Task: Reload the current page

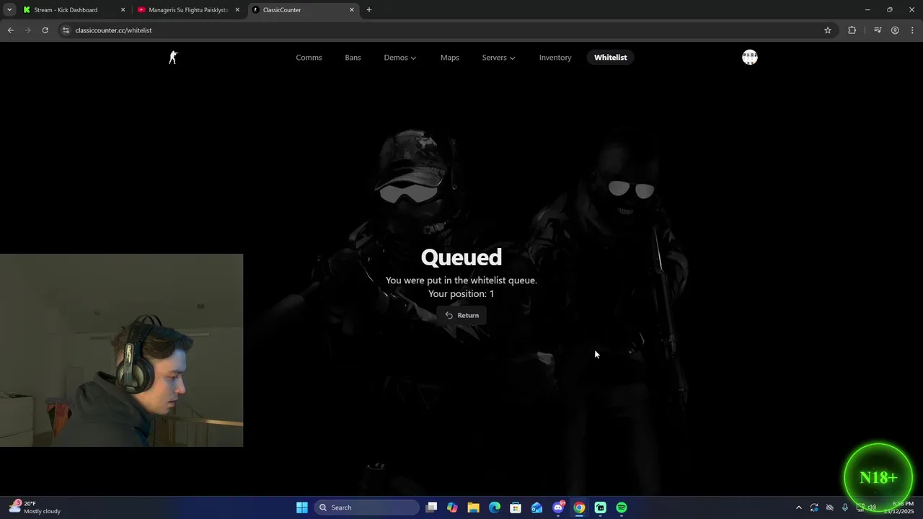Action: click(45, 30)
